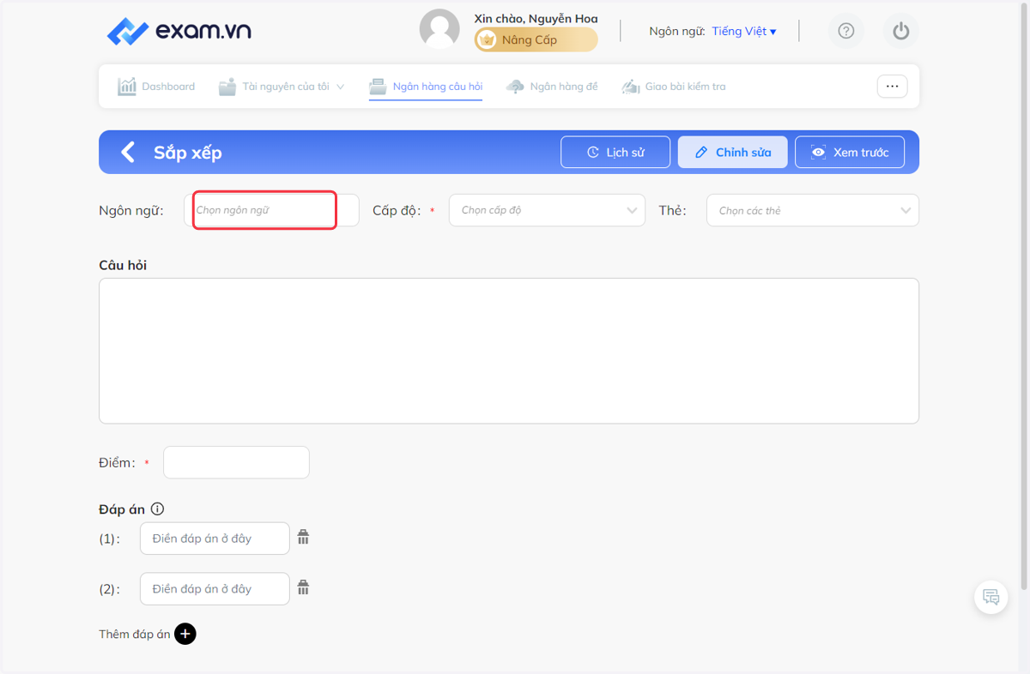Open the Tiếng Việt language dropdown
This screenshot has height=674, width=1030.
click(744, 32)
